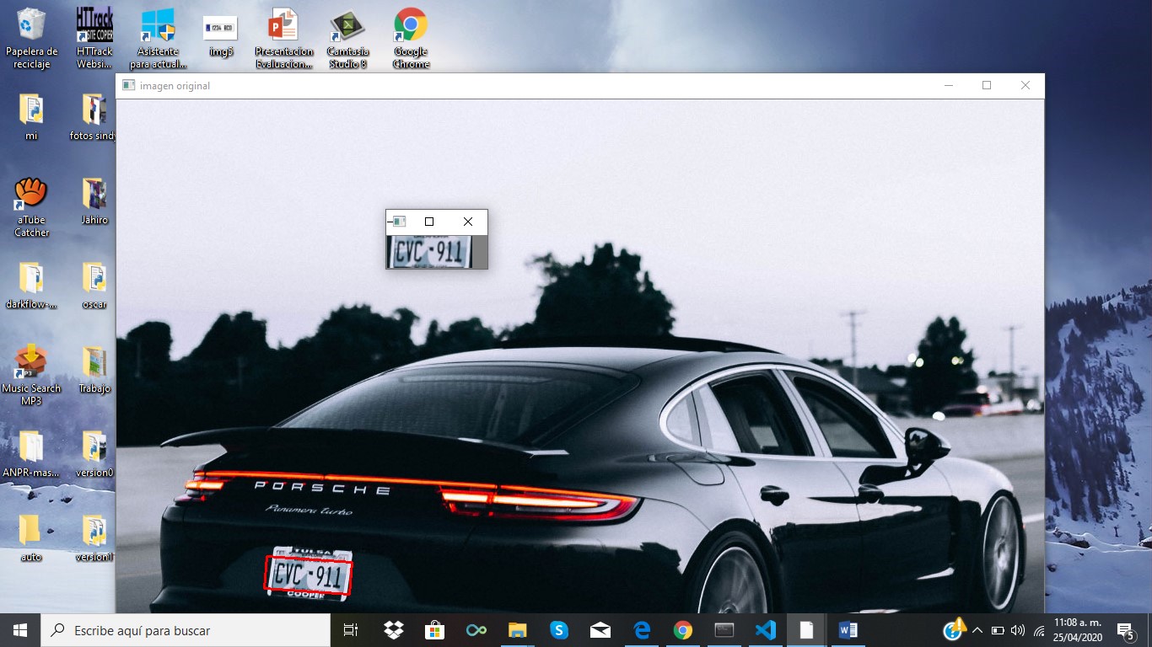
Task: Click the tray icon with the warning badge
Action: pyautogui.click(x=955, y=628)
